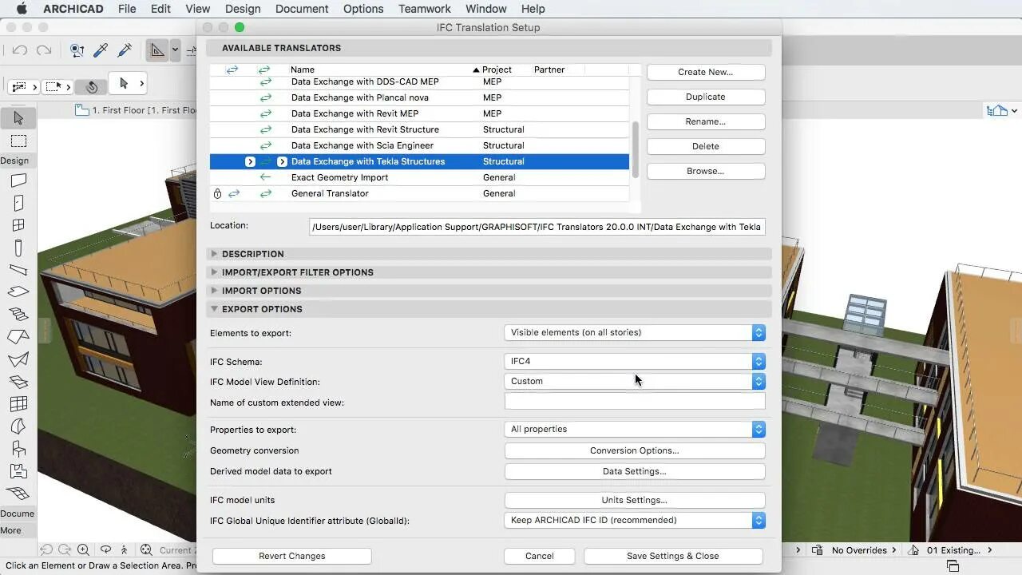1022x575 pixels.
Task: Toggle the Guide Lines triangle ruler icon
Action: 157,50
